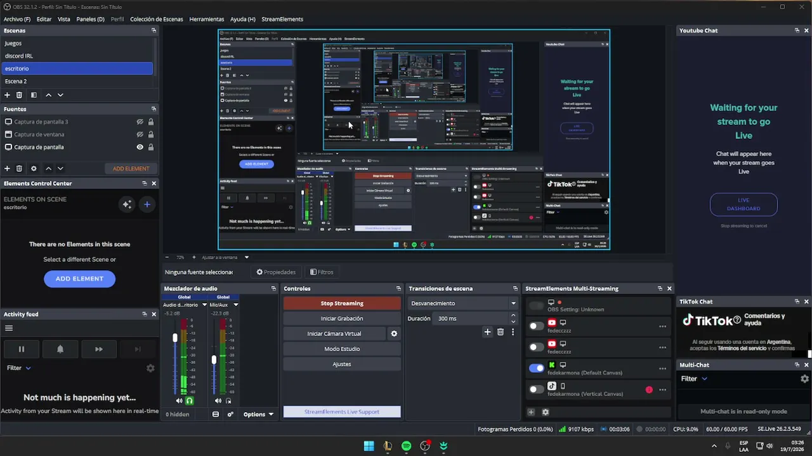The height and width of the screenshot is (456, 812).
Task: Open the Herramientas menu
Action: 207,19
